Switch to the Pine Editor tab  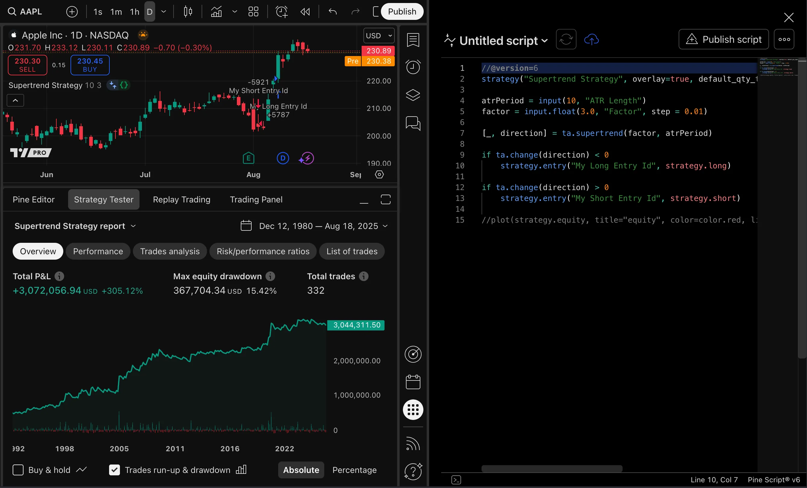(33, 199)
